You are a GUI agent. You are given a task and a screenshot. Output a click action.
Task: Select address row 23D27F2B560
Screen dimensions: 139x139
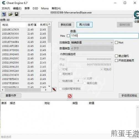point(24,83)
